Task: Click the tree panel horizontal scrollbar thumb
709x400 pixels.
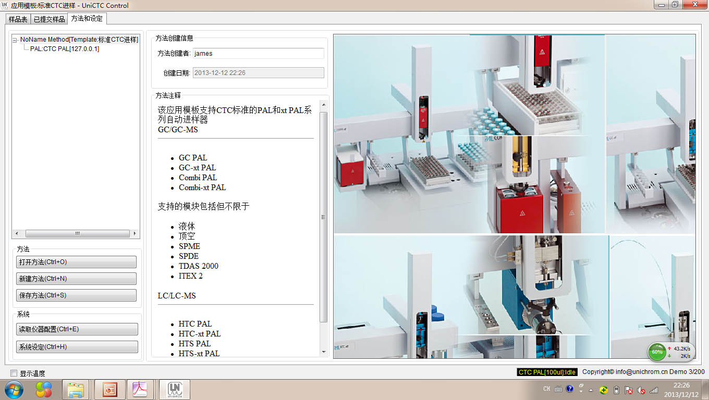Action: [77, 233]
